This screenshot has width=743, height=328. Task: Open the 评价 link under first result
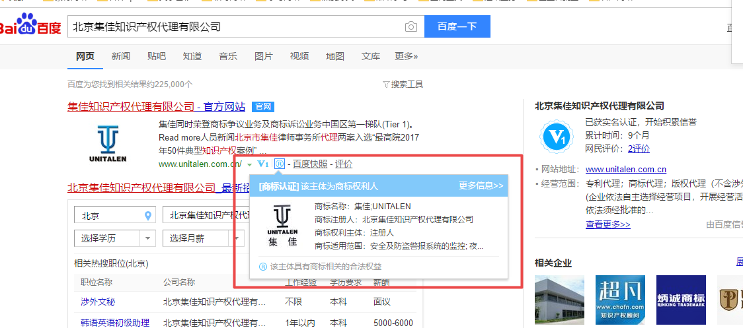pyautogui.click(x=344, y=164)
